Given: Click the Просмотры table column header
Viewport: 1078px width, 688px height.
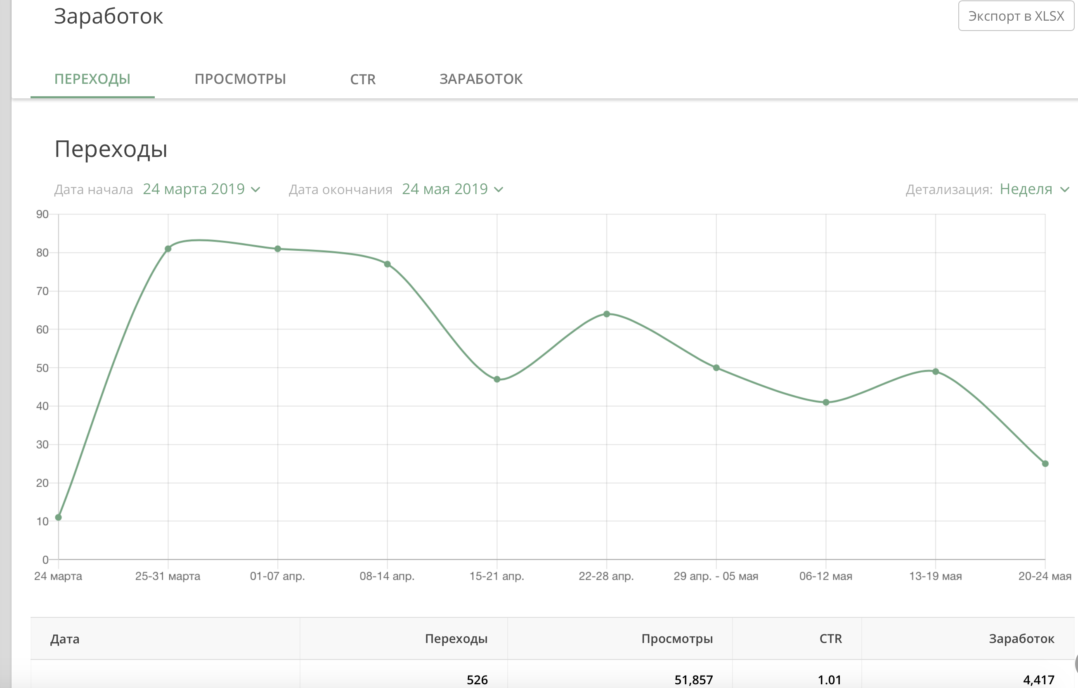Looking at the screenshot, I should coord(676,639).
